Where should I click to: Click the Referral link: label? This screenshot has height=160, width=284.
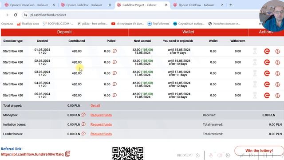12,149
